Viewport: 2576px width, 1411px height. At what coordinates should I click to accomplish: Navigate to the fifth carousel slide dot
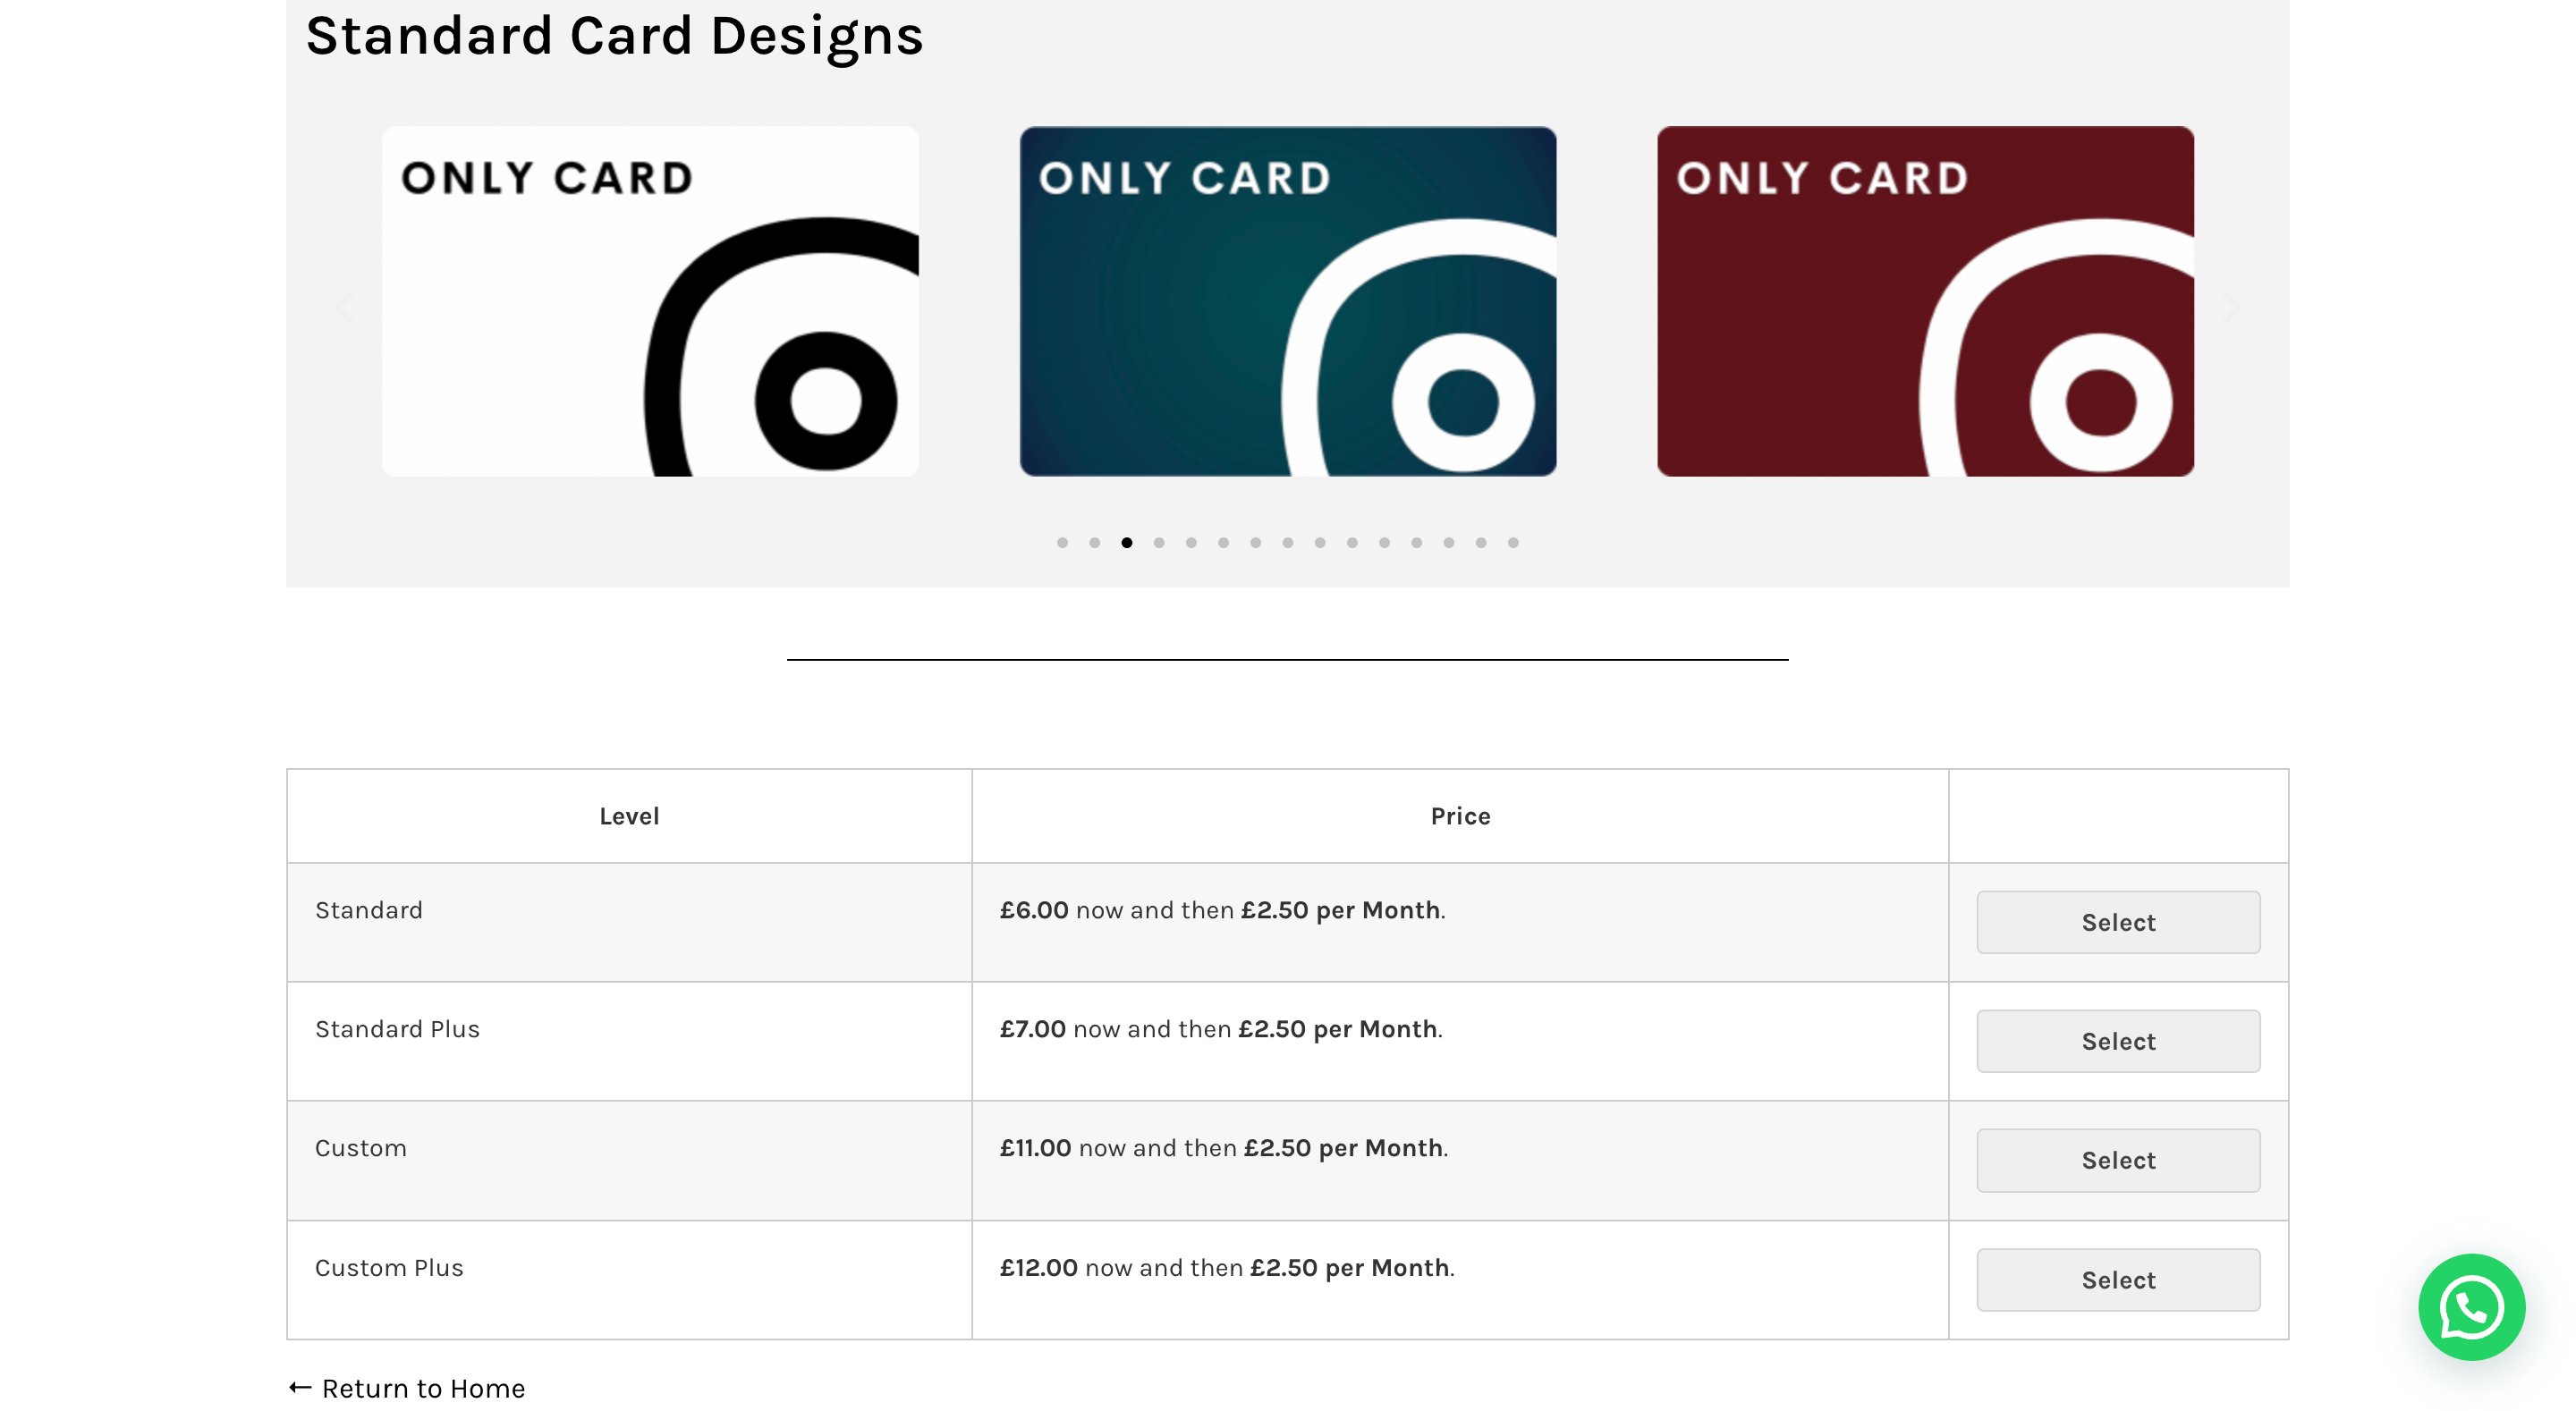coord(1191,542)
